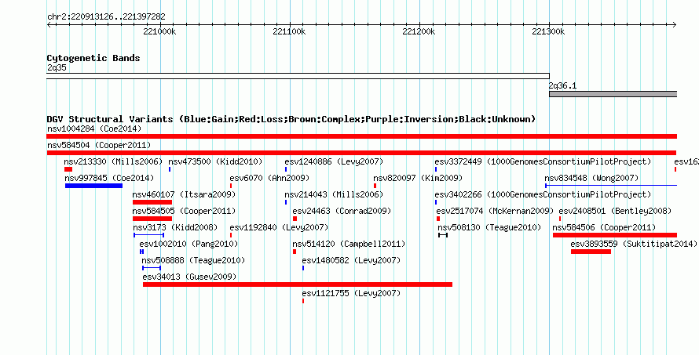This screenshot has width=699, height=355.
Task: Open the esv24463 (Conrad2009) label
Action: click(342, 211)
